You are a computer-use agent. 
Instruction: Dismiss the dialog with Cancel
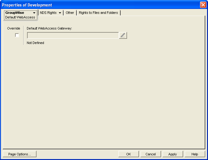click(151, 154)
